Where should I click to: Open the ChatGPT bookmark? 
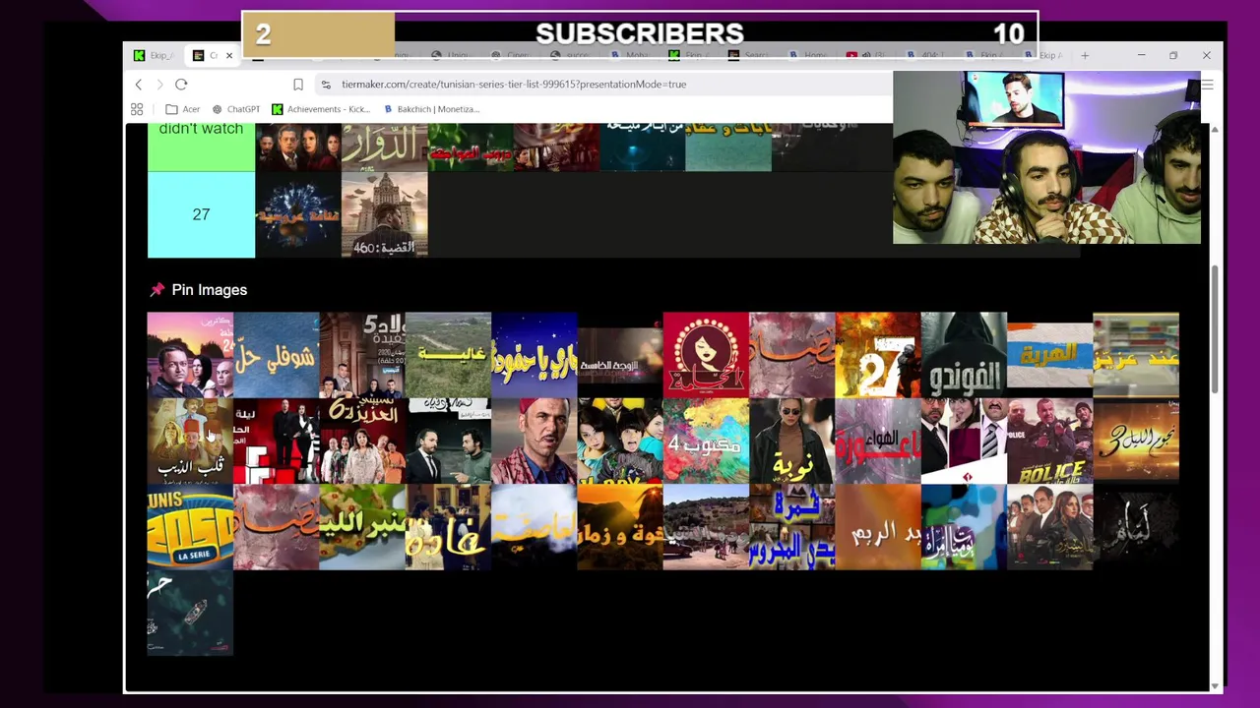tap(236, 109)
